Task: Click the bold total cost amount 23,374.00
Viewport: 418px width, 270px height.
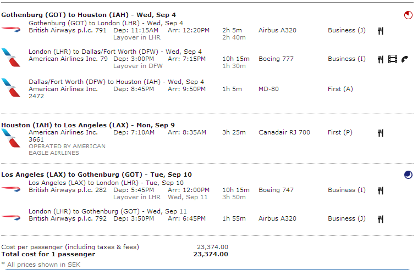Action: (x=211, y=255)
